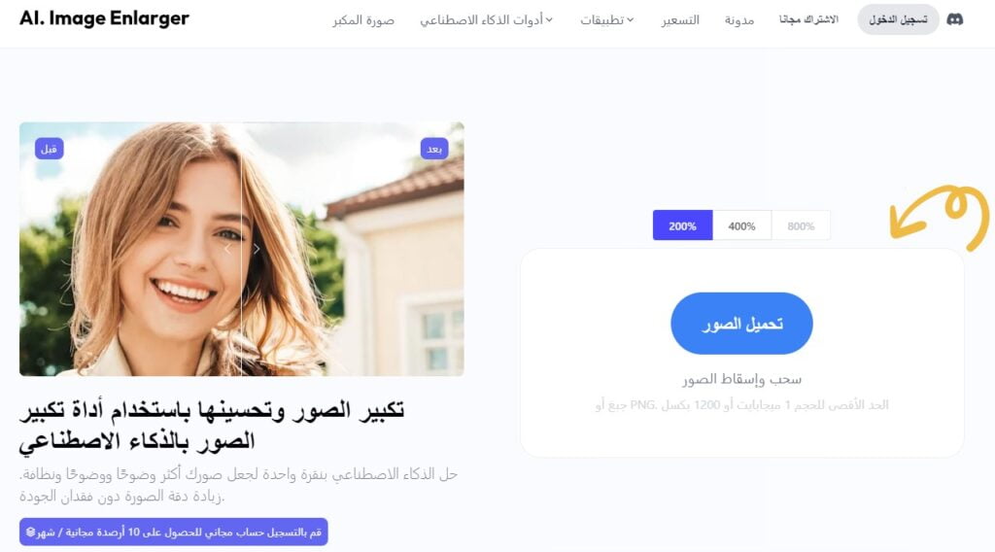
Task: Click الاشتراك مجانا free signup link
Action: tap(808, 19)
